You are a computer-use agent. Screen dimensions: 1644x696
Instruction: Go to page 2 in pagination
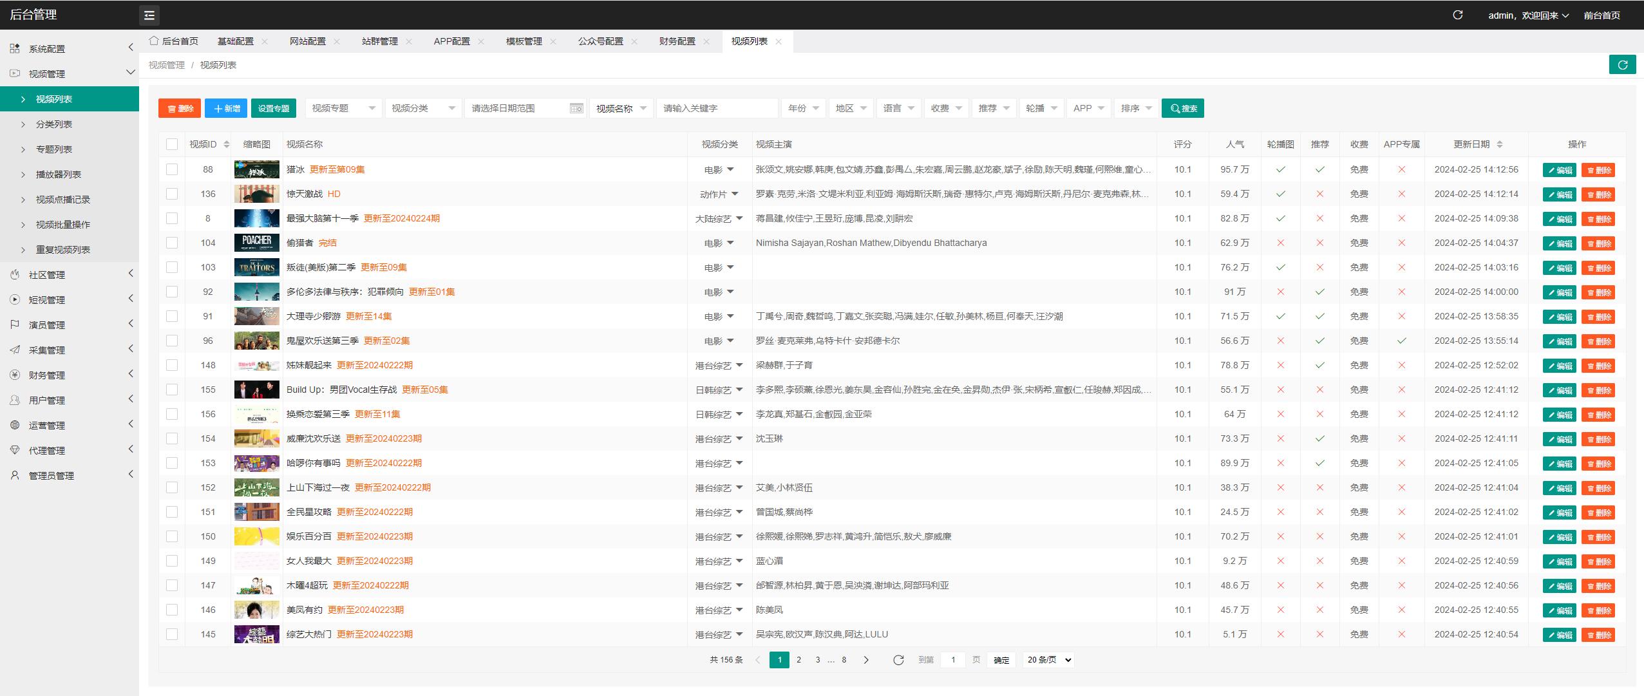(x=798, y=660)
